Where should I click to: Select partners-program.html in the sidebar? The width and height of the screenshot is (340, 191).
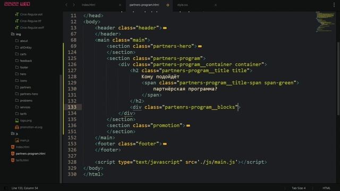click(31, 154)
